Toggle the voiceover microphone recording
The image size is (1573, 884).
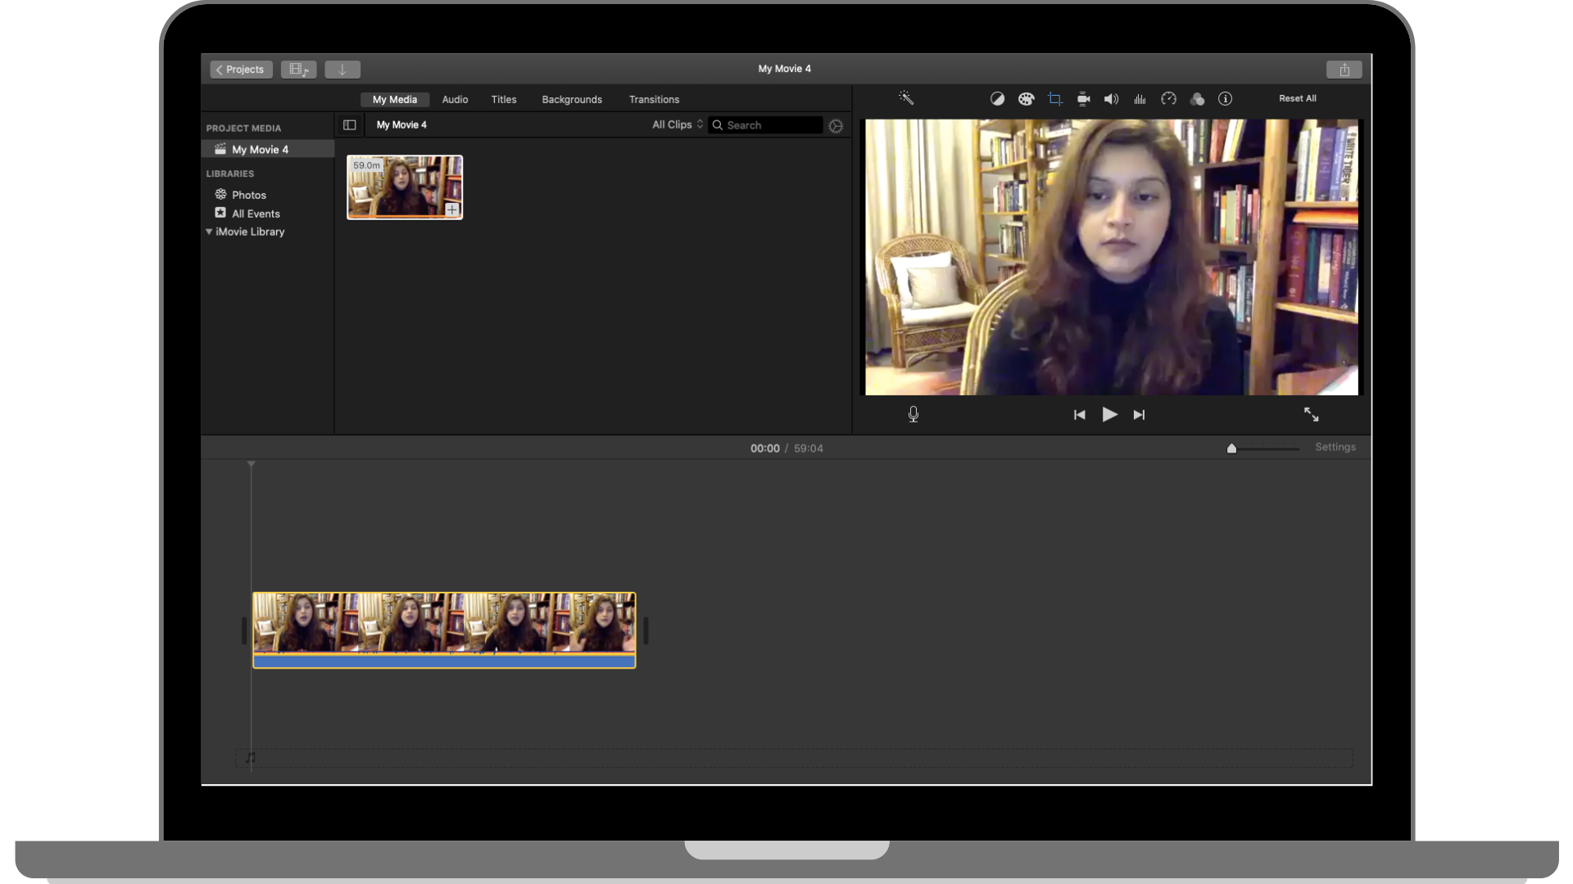pyautogui.click(x=913, y=414)
